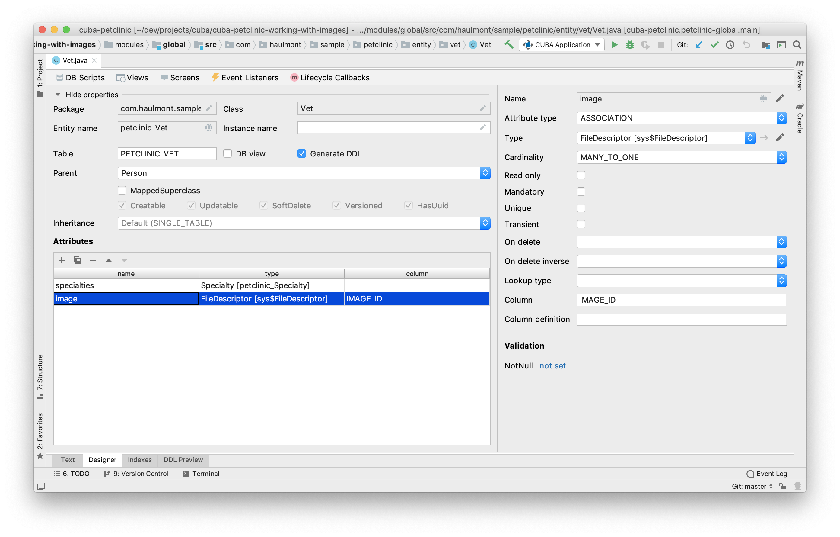Screen dimensions: 840x537
Task: Open the On delete inverse dropdown
Action: pos(682,261)
